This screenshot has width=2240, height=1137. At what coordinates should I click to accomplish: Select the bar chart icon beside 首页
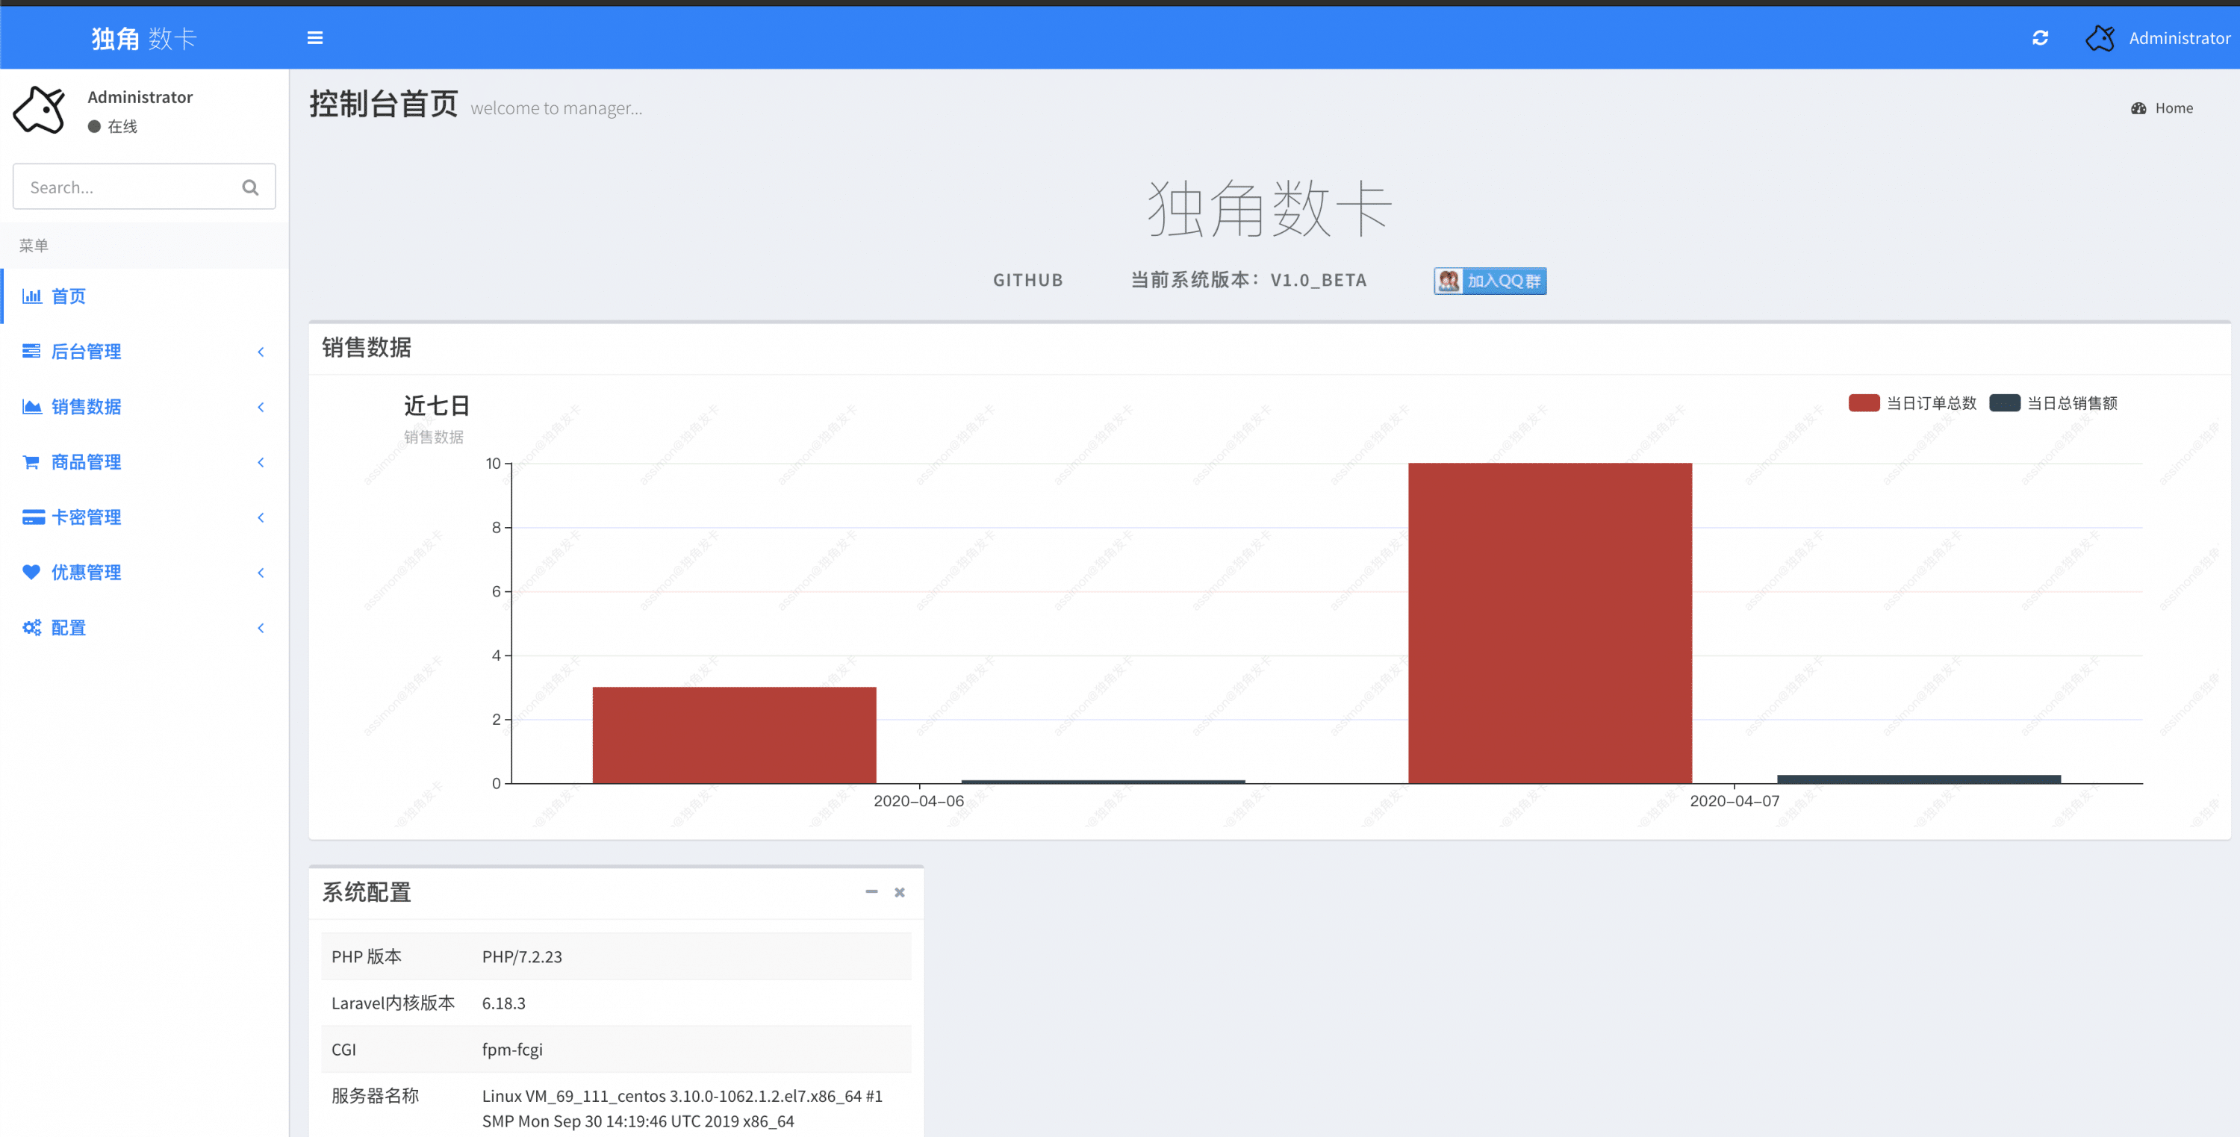click(x=32, y=296)
